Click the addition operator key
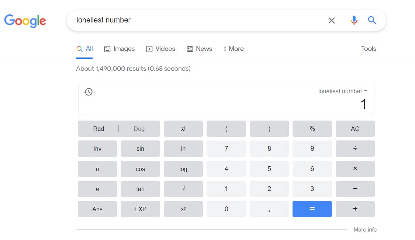The height and width of the screenshot is (240, 415). pos(355,209)
